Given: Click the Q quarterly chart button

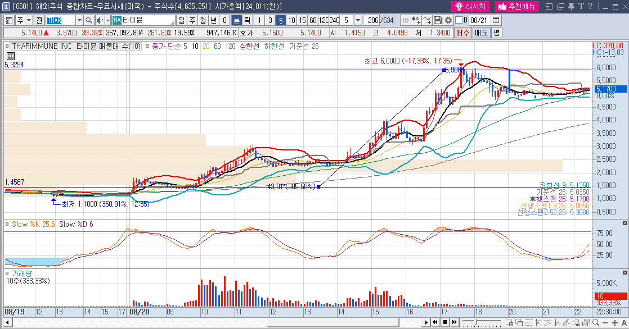Looking at the screenshot, I should 224,20.
